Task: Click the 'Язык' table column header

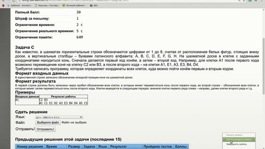Action: point(103,147)
